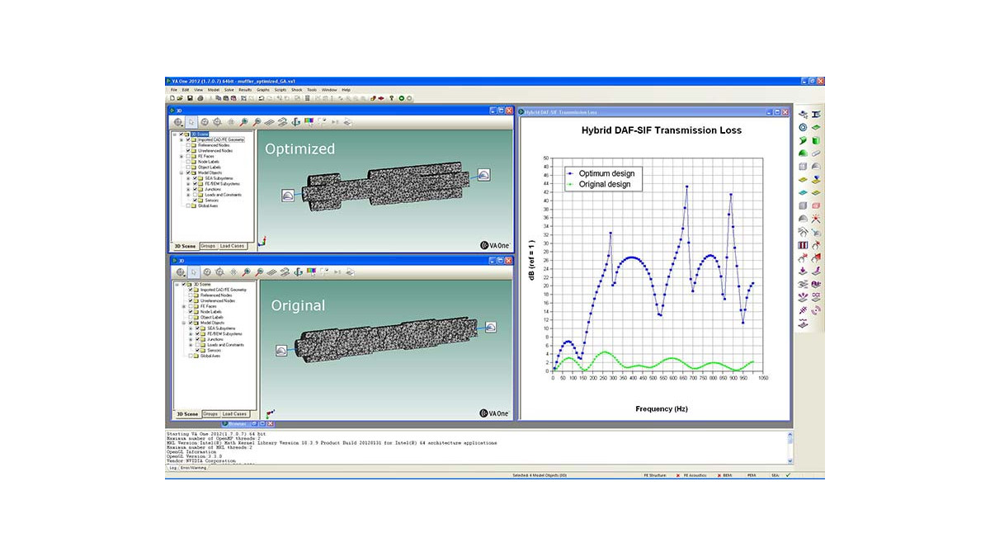Click zoom out magnifier in Optimized 3D window
The width and height of the screenshot is (990, 557).
click(257, 122)
